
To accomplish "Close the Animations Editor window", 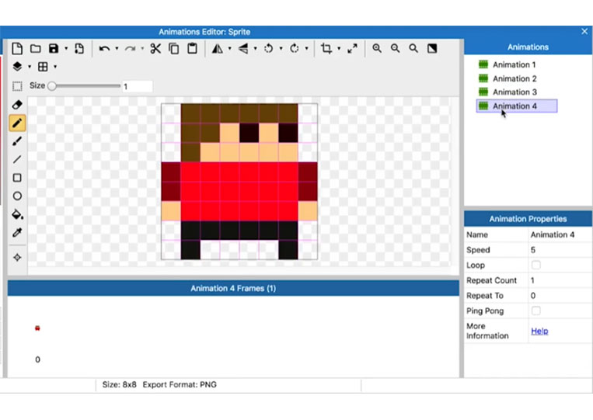I will 584,31.
